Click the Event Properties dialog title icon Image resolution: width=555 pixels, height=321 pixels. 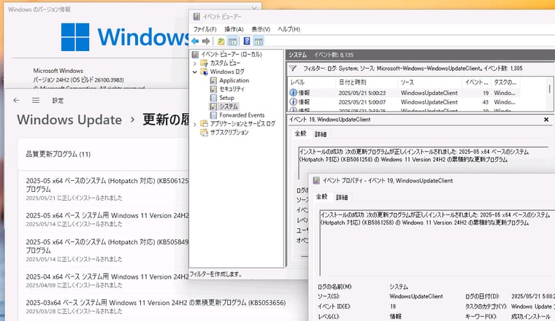pyautogui.click(x=316, y=181)
